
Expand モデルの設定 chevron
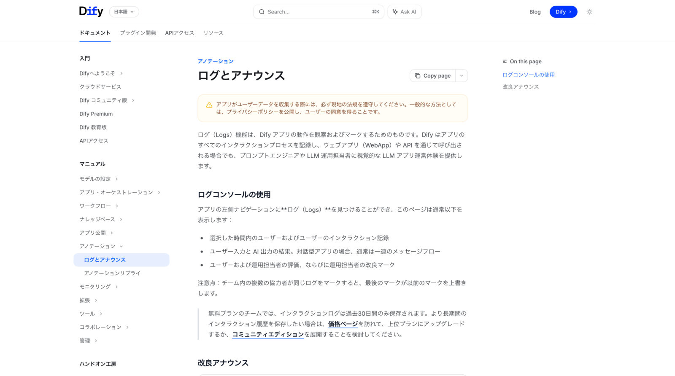116,179
